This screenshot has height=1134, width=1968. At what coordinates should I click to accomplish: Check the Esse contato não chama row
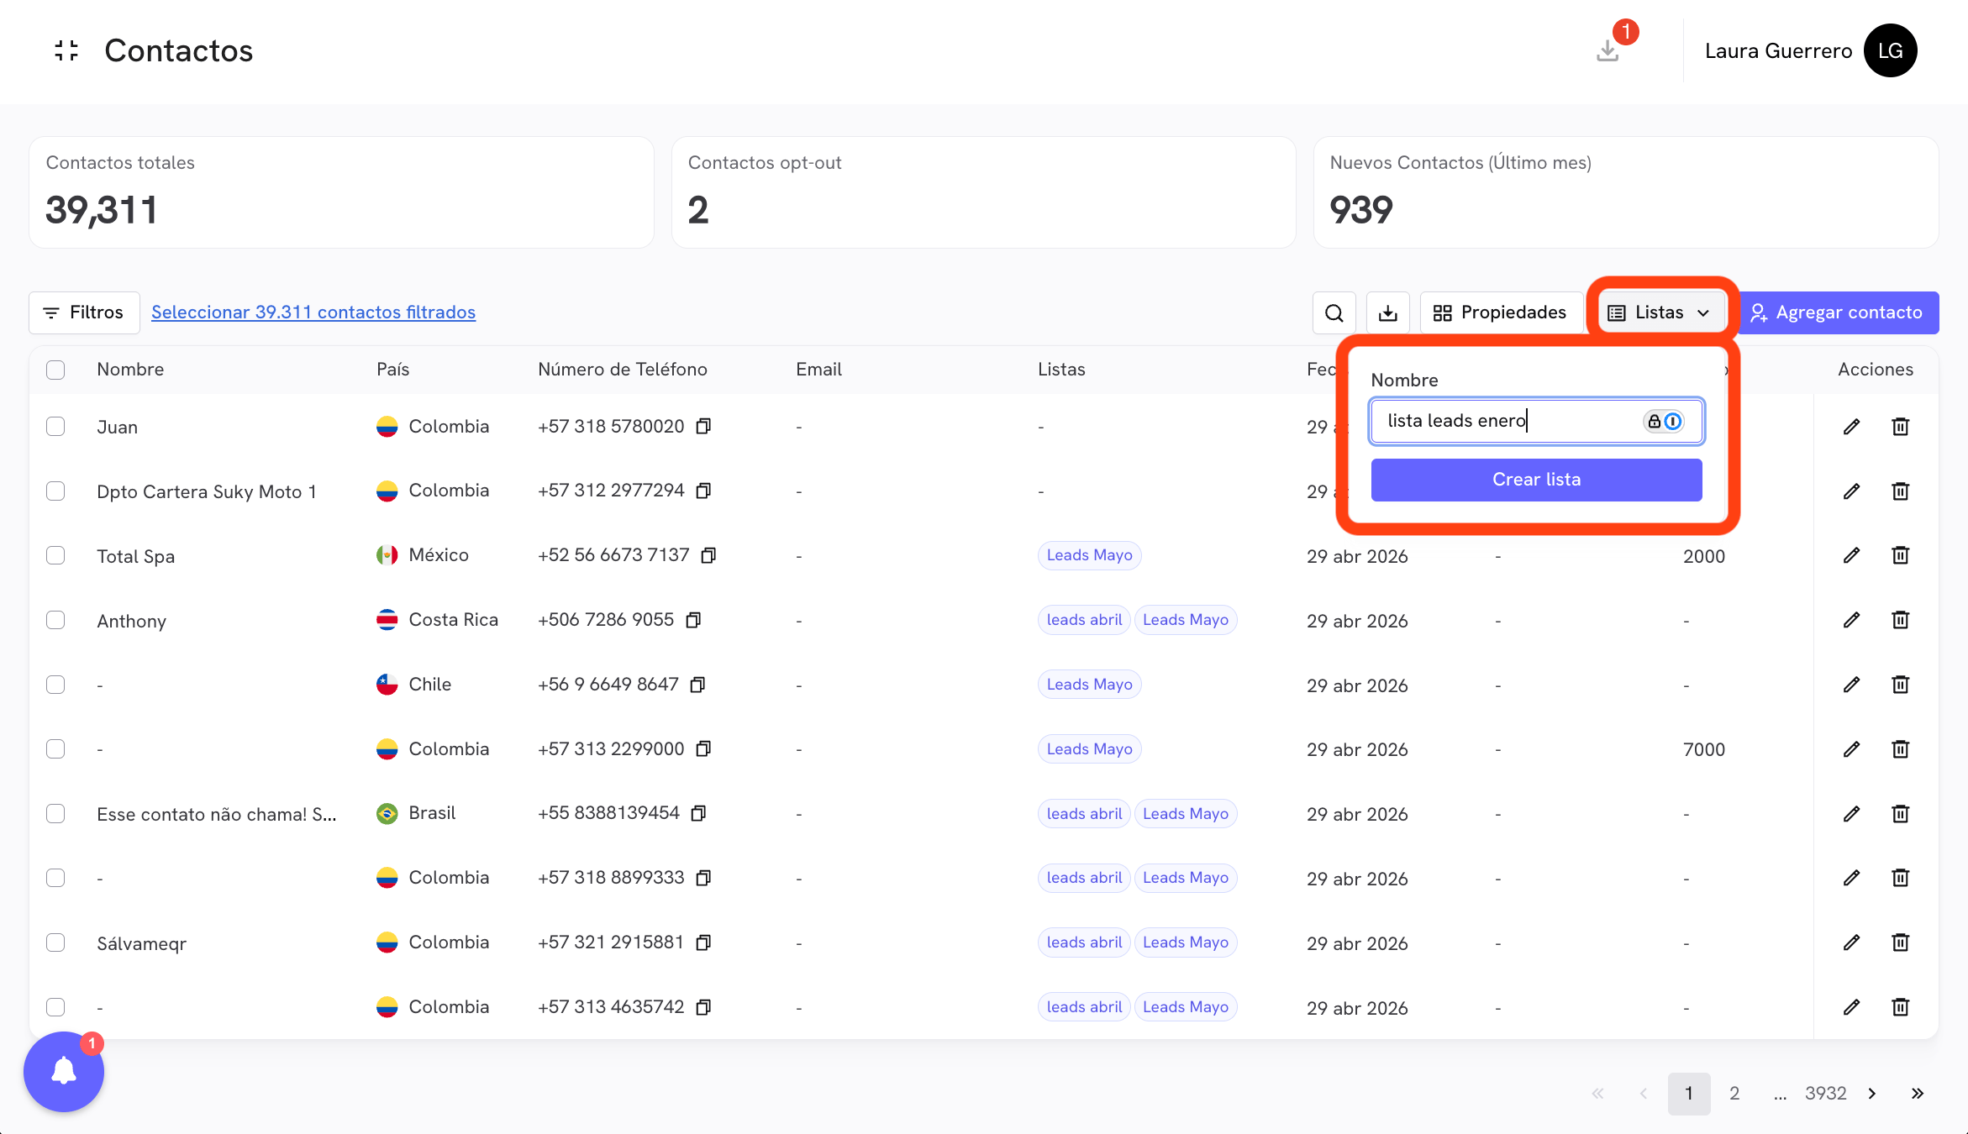click(x=55, y=814)
